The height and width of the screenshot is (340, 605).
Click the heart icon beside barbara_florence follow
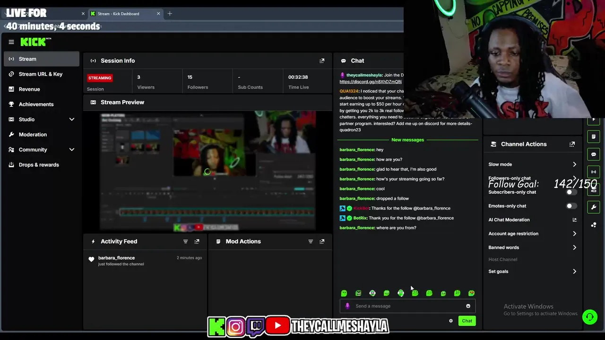click(91, 259)
